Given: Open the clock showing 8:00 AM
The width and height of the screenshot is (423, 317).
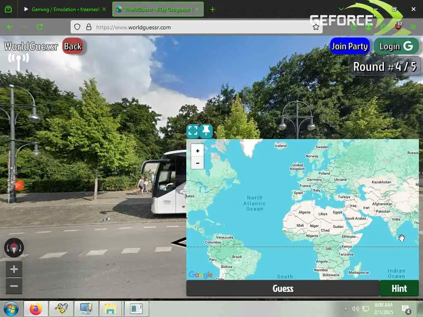Looking at the screenshot, I should point(383,309).
